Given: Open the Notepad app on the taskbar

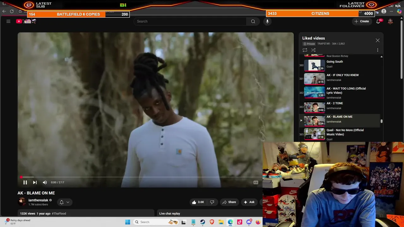Looking at the screenshot, I should pyautogui.click(x=193, y=222).
